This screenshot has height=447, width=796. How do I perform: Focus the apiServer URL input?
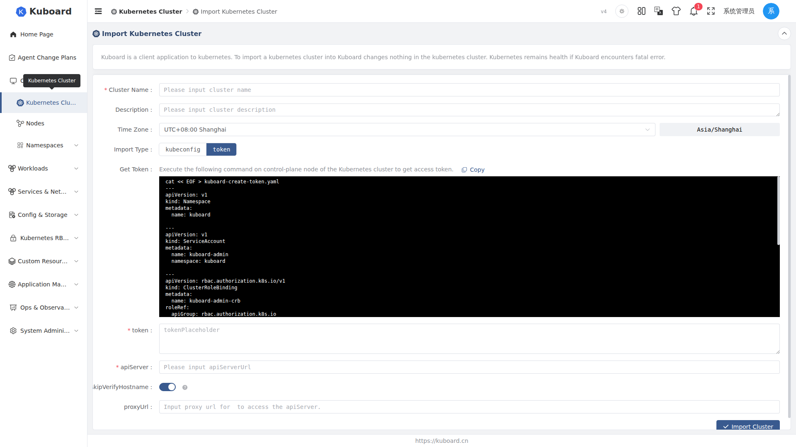pyautogui.click(x=469, y=367)
